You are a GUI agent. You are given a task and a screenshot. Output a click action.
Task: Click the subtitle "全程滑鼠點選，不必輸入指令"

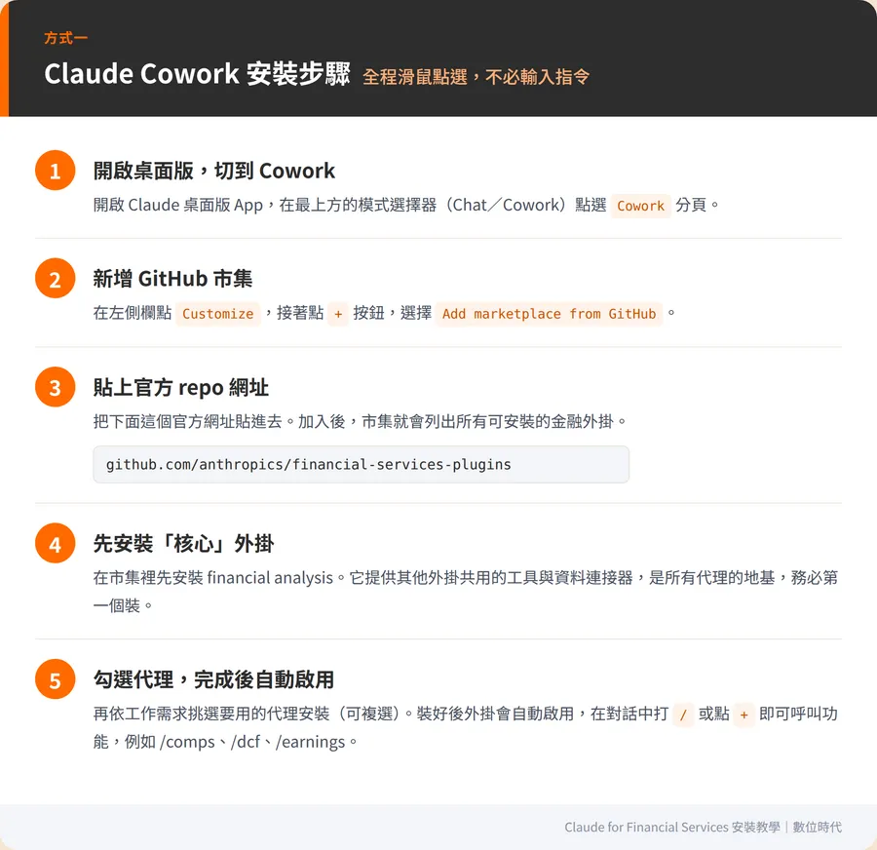pos(476,77)
